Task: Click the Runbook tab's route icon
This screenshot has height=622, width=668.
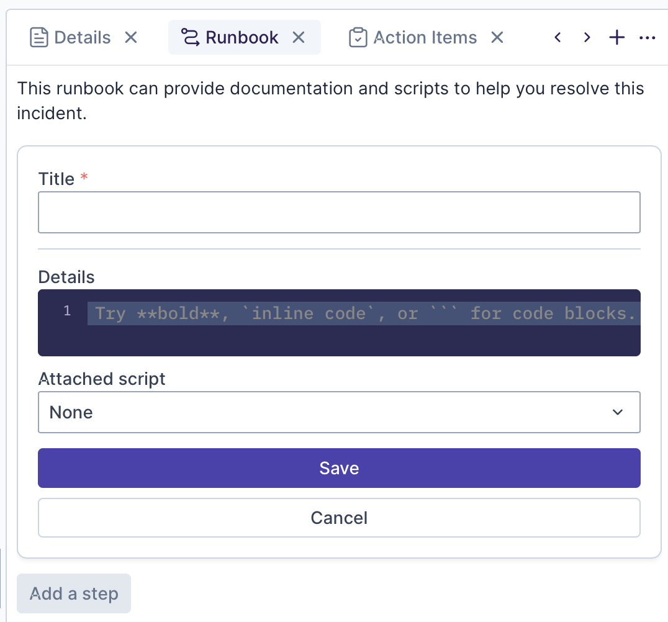Action: pyautogui.click(x=190, y=38)
